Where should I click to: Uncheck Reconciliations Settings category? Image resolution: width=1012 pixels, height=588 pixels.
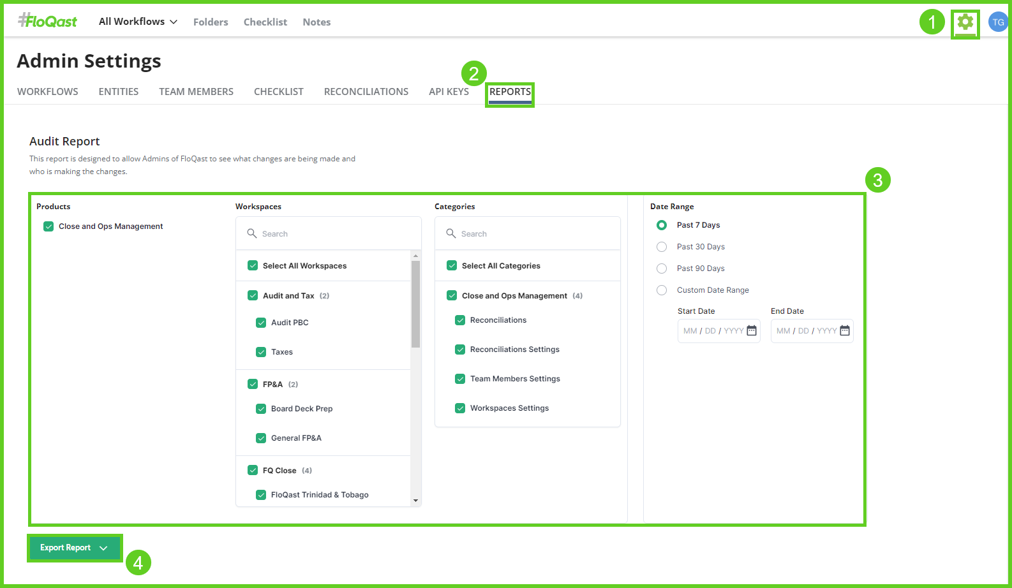point(460,349)
